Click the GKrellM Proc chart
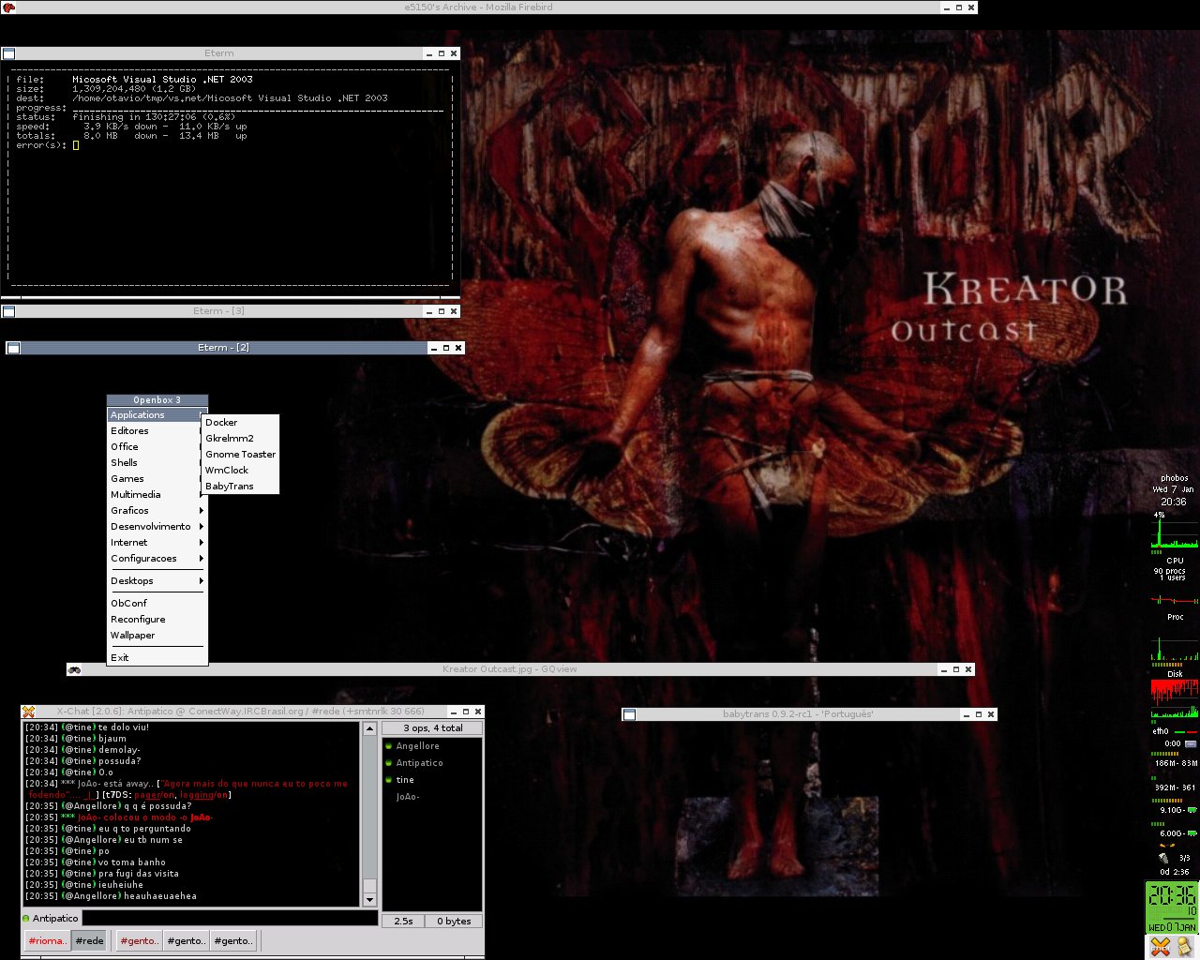Viewport: 1200px width, 960px height. 1174,598
